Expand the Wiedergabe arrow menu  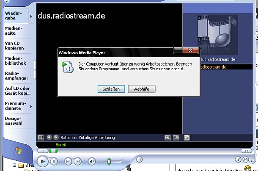click(31, 17)
